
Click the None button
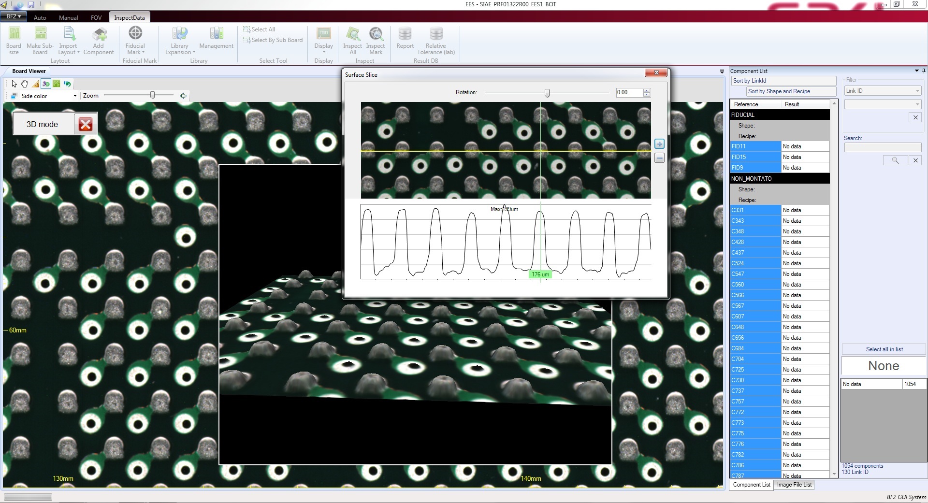click(884, 366)
